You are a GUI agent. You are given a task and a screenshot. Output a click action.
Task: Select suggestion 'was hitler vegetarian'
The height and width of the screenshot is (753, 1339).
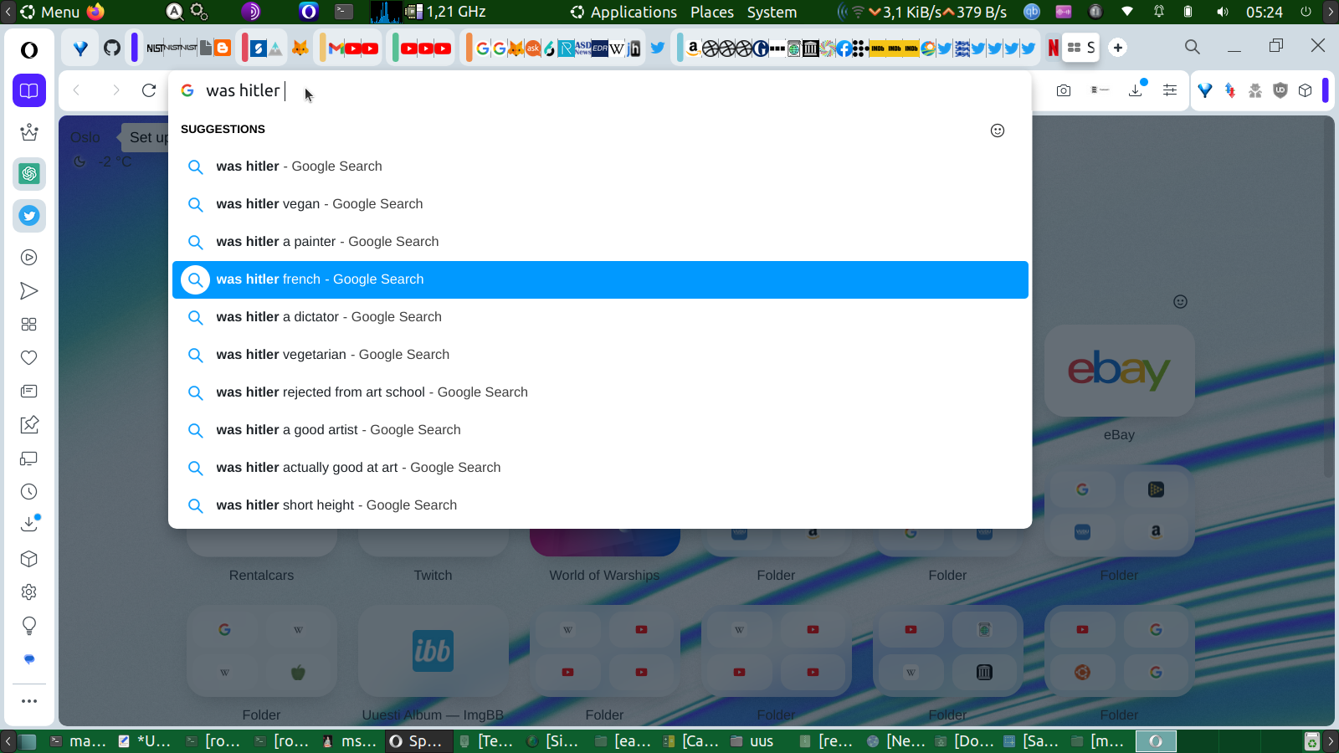point(600,355)
